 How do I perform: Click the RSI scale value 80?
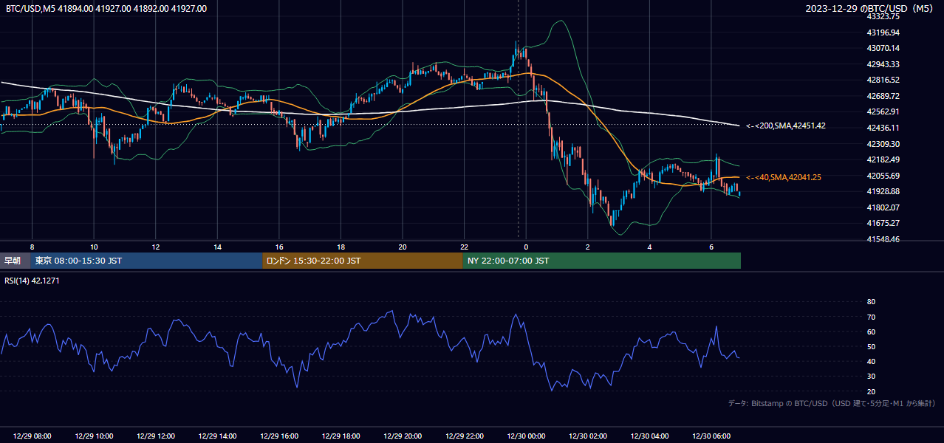pos(871,302)
